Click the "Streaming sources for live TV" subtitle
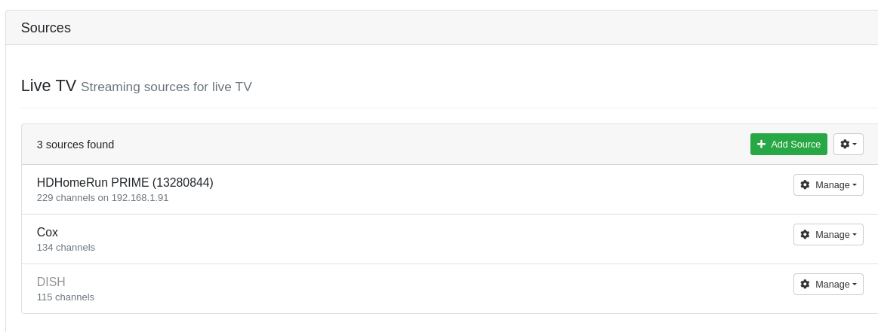This screenshot has height=332, width=878. coord(166,87)
